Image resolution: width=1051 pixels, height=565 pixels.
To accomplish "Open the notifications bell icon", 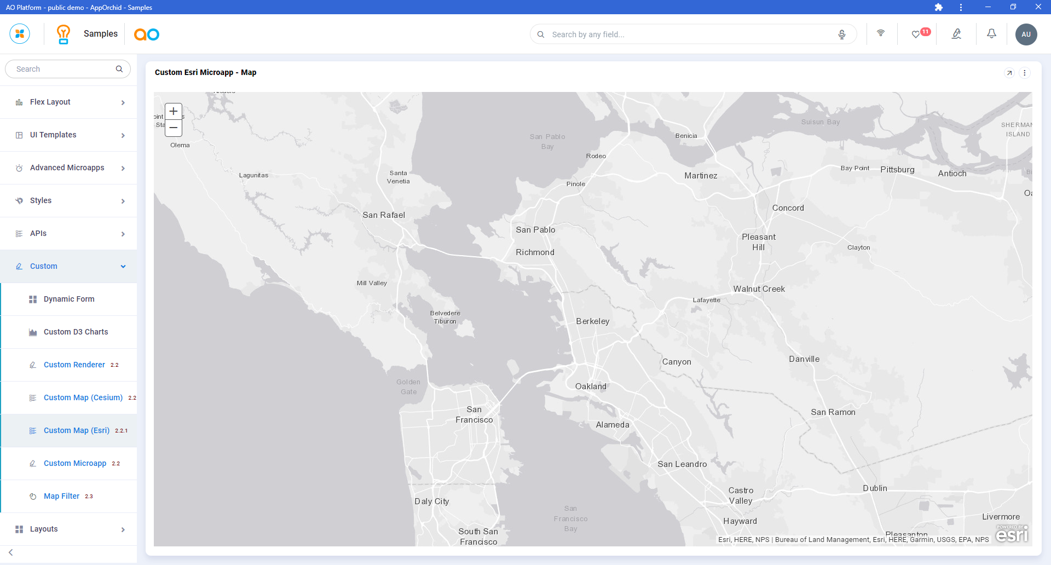I will tap(991, 34).
